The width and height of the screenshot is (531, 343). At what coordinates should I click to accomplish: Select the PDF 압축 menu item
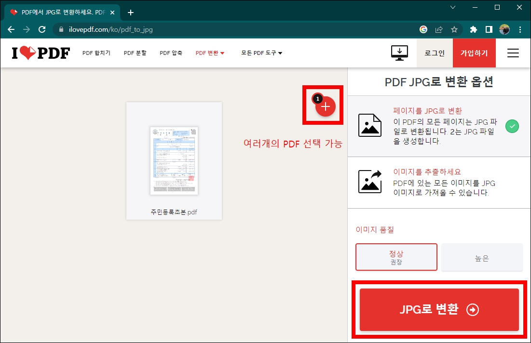171,53
